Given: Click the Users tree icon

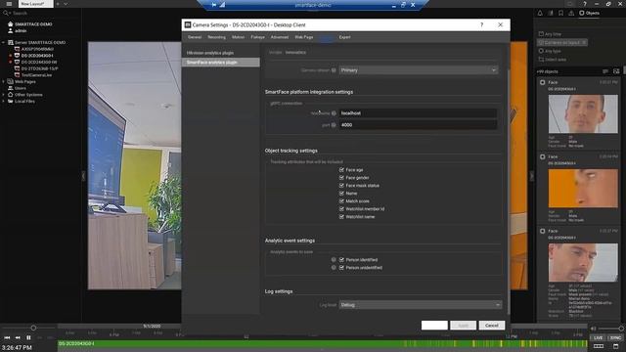Looking at the screenshot, I should (11, 88).
